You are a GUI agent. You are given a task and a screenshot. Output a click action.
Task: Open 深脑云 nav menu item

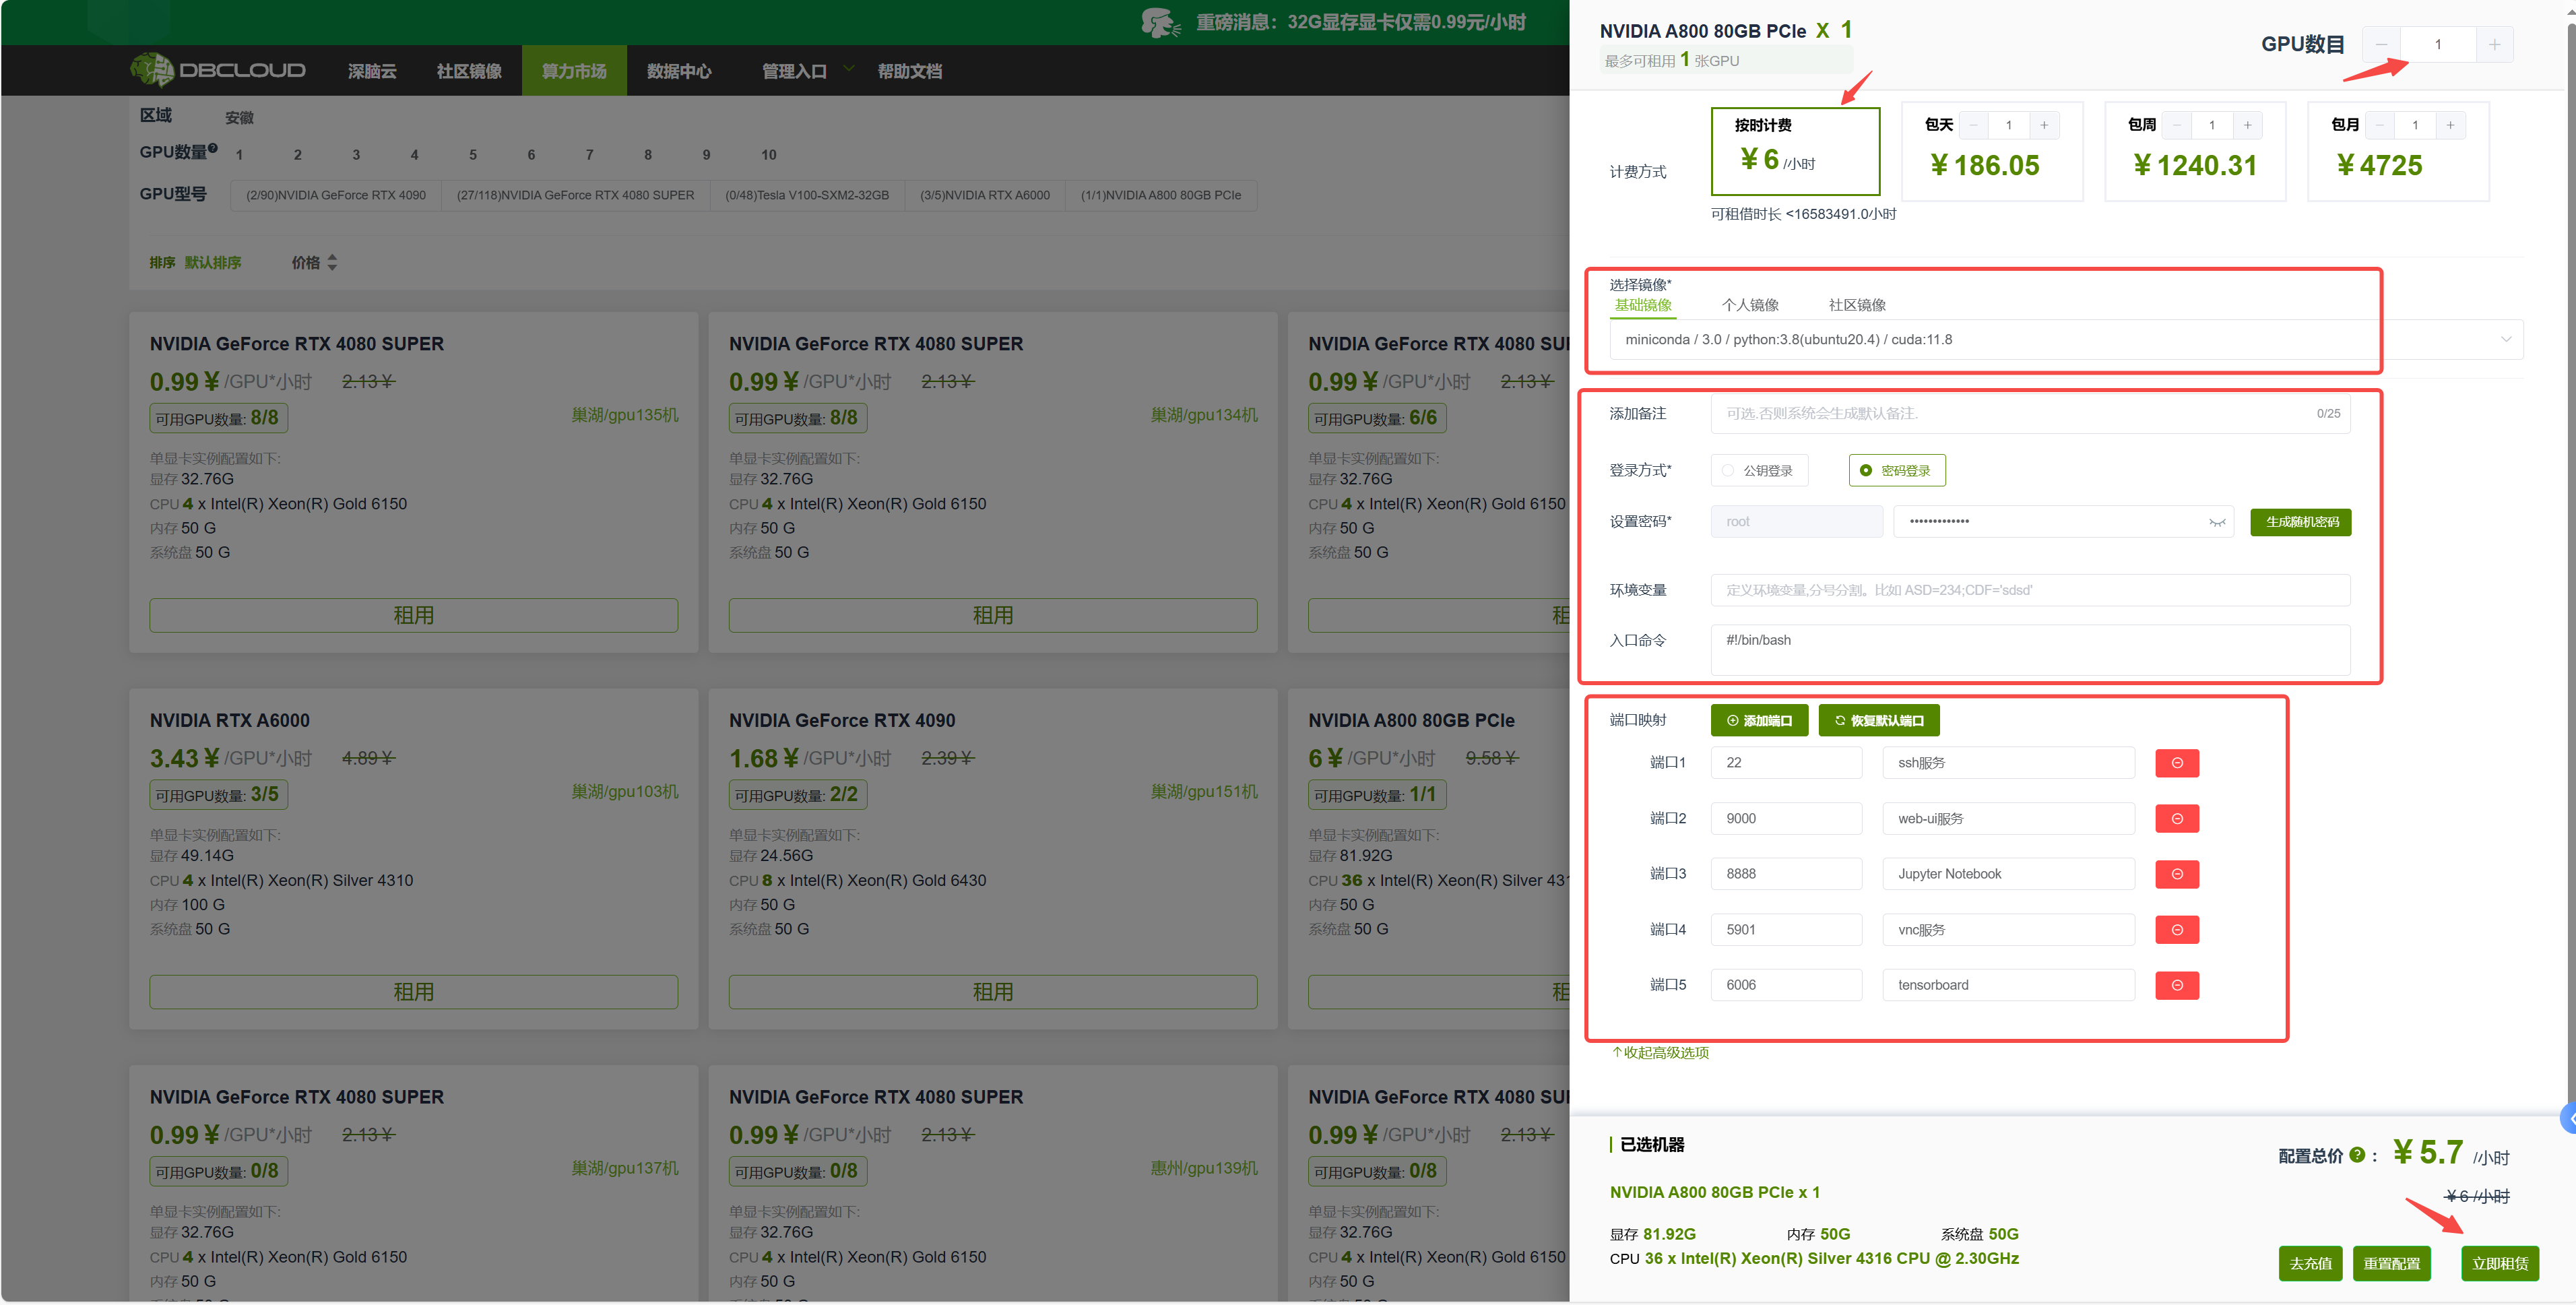pyautogui.click(x=372, y=71)
